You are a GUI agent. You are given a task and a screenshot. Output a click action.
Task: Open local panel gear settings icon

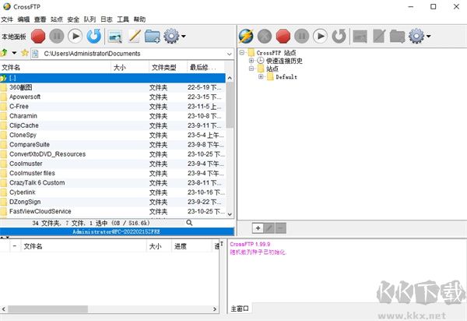pyautogui.click(x=171, y=36)
